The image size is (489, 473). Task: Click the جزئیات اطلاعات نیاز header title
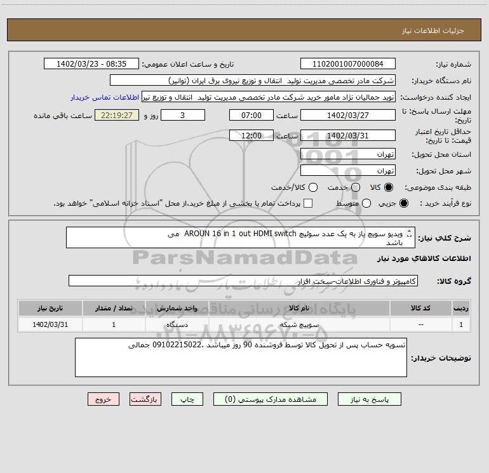coord(432,30)
